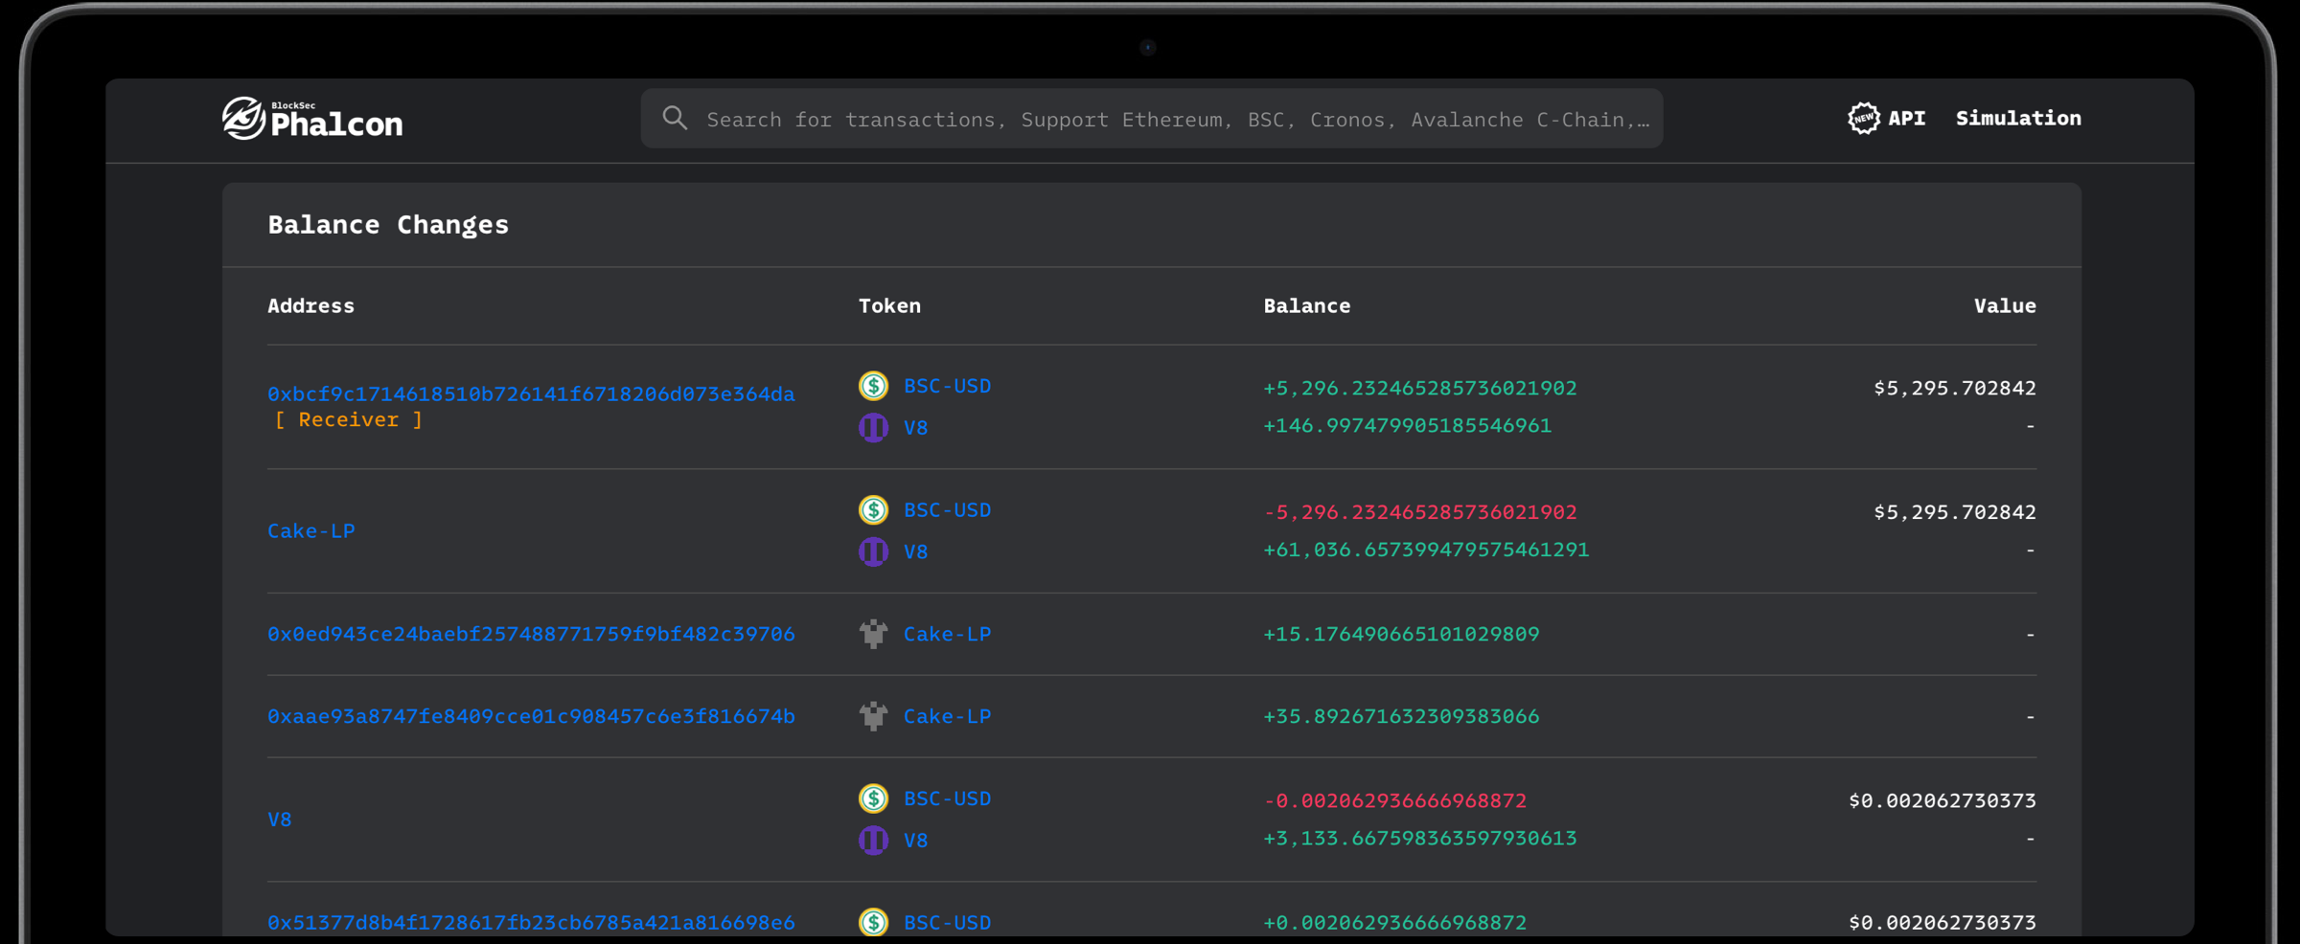Select balance -0.002062936666968872

point(1394,800)
